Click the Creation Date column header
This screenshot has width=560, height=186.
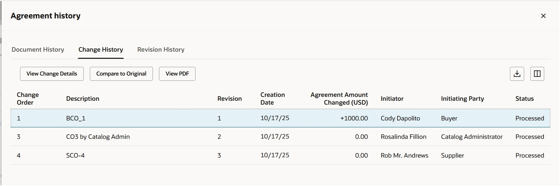click(x=272, y=98)
